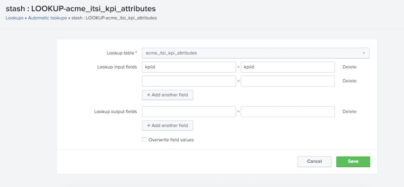Click the left Lookup output fields box
This screenshot has width=404, height=187.
[x=189, y=112]
